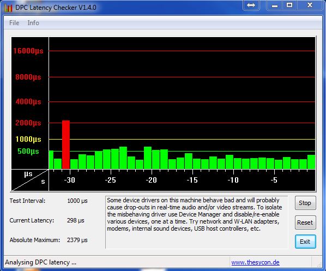
Task: Open the Info menu
Action: pos(33,23)
